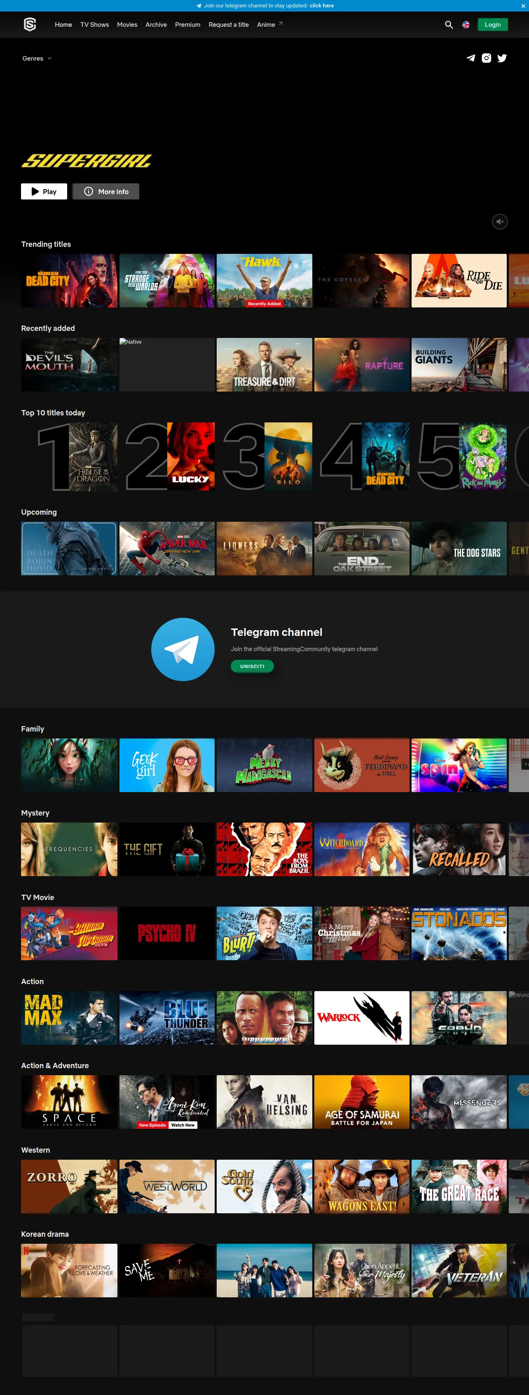Open The Dog Stars upcoming thumbnail
Viewport: 529px width, 1395px height.
[x=459, y=549]
